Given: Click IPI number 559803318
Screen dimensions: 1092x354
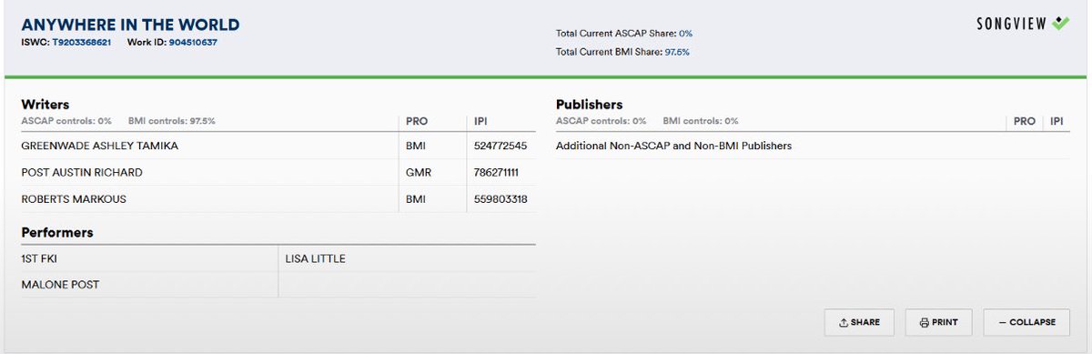Looking at the screenshot, I should click(x=500, y=198).
